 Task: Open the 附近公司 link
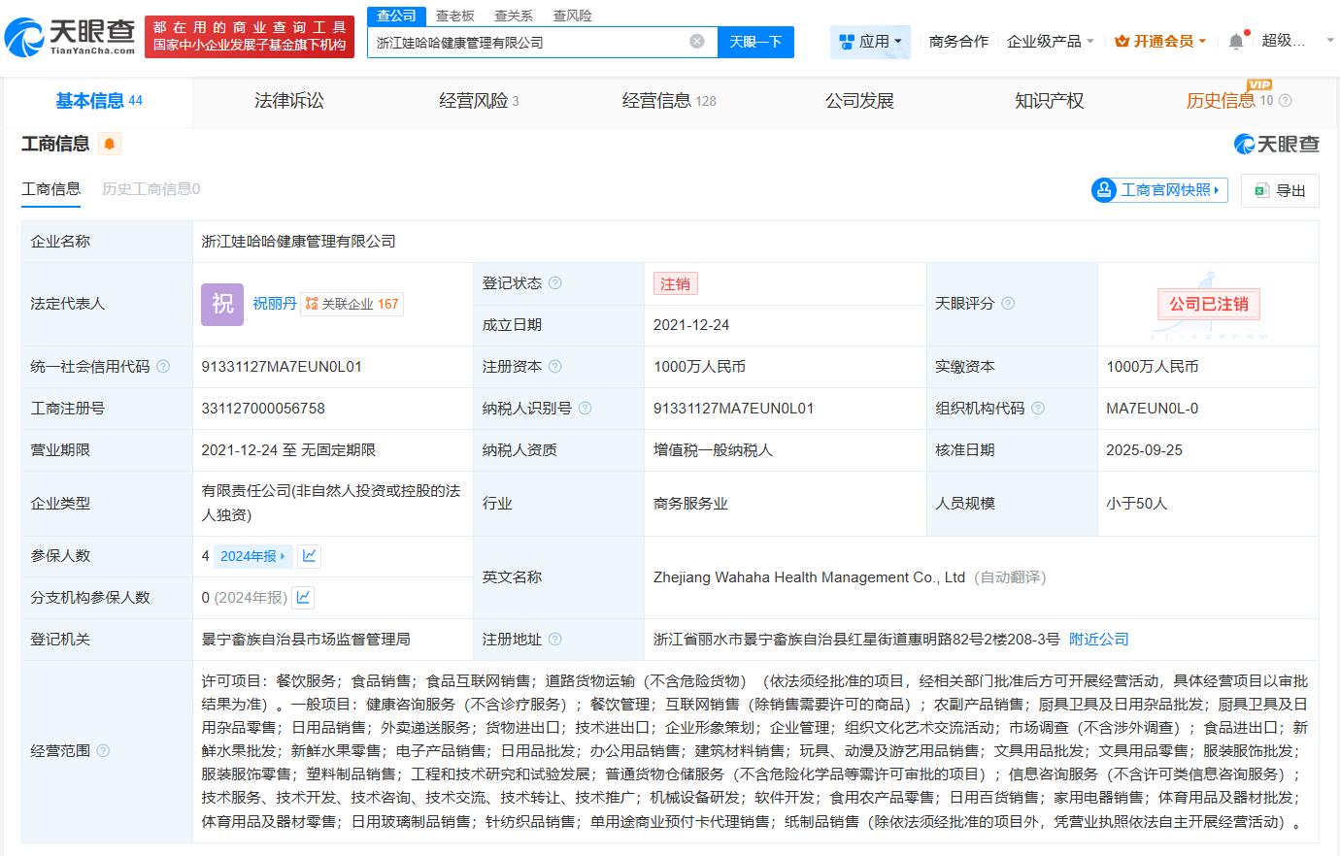(1098, 640)
